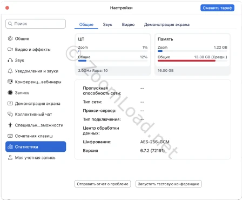The width and height of the screenshot is (243, 201).
Task: Open Видео и эффекты settings
Action: 36,49
